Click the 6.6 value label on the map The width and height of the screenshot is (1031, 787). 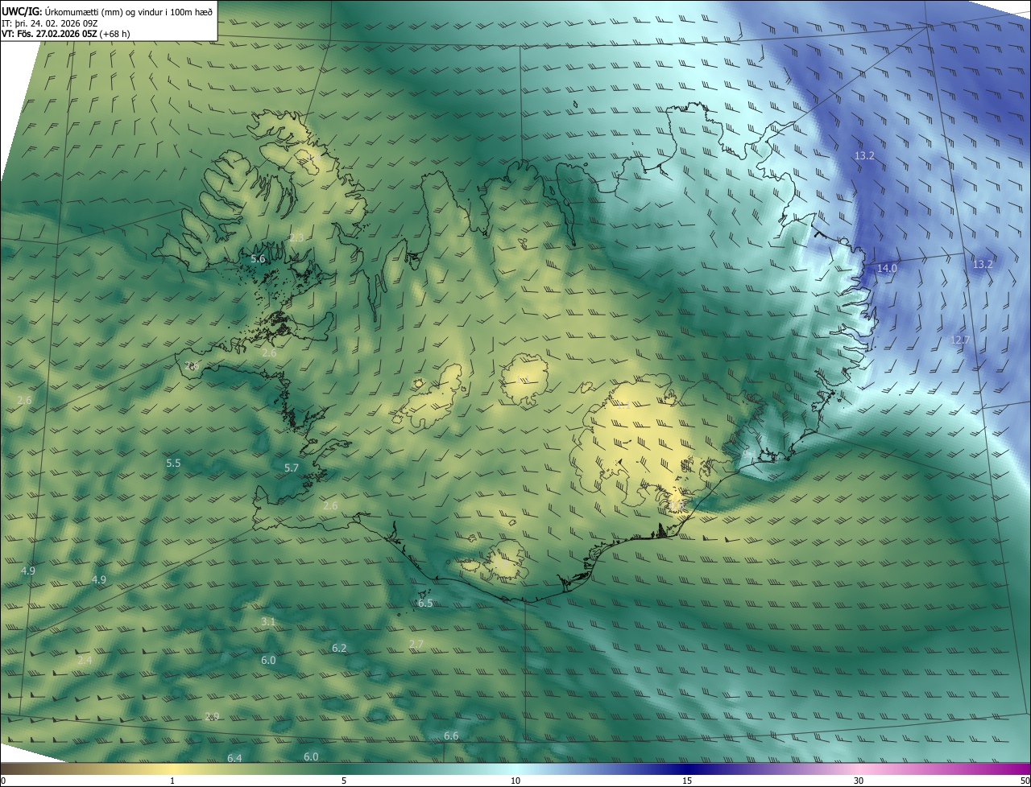[x=451, y=735]
